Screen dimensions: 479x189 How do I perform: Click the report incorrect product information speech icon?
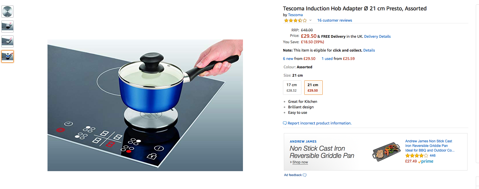pos(285,123)
